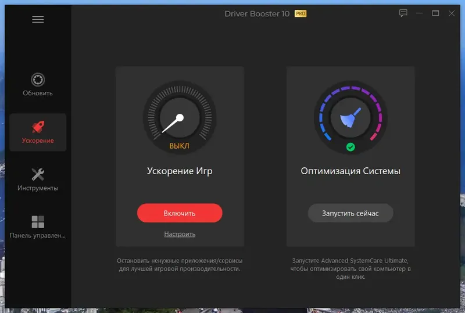
Task: Minimize the Driver Booster window
Action: (x=419, y=13)
